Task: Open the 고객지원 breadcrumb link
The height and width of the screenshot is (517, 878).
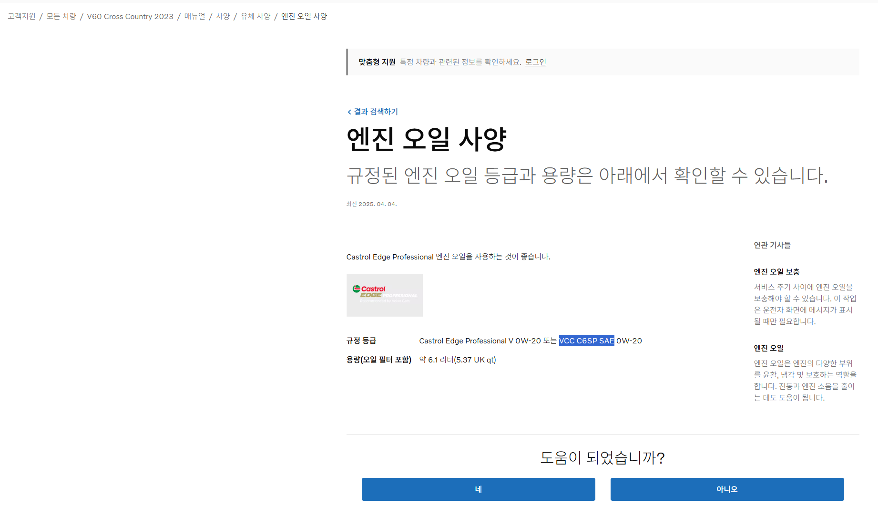Action: tap(21, 16)
